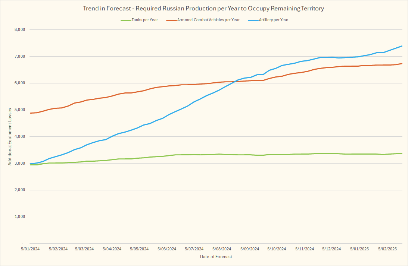Click the blue Artillery legend line marker
Image resolution: width=408 pixels, height=266 pixels.
(x=253, y=20)
